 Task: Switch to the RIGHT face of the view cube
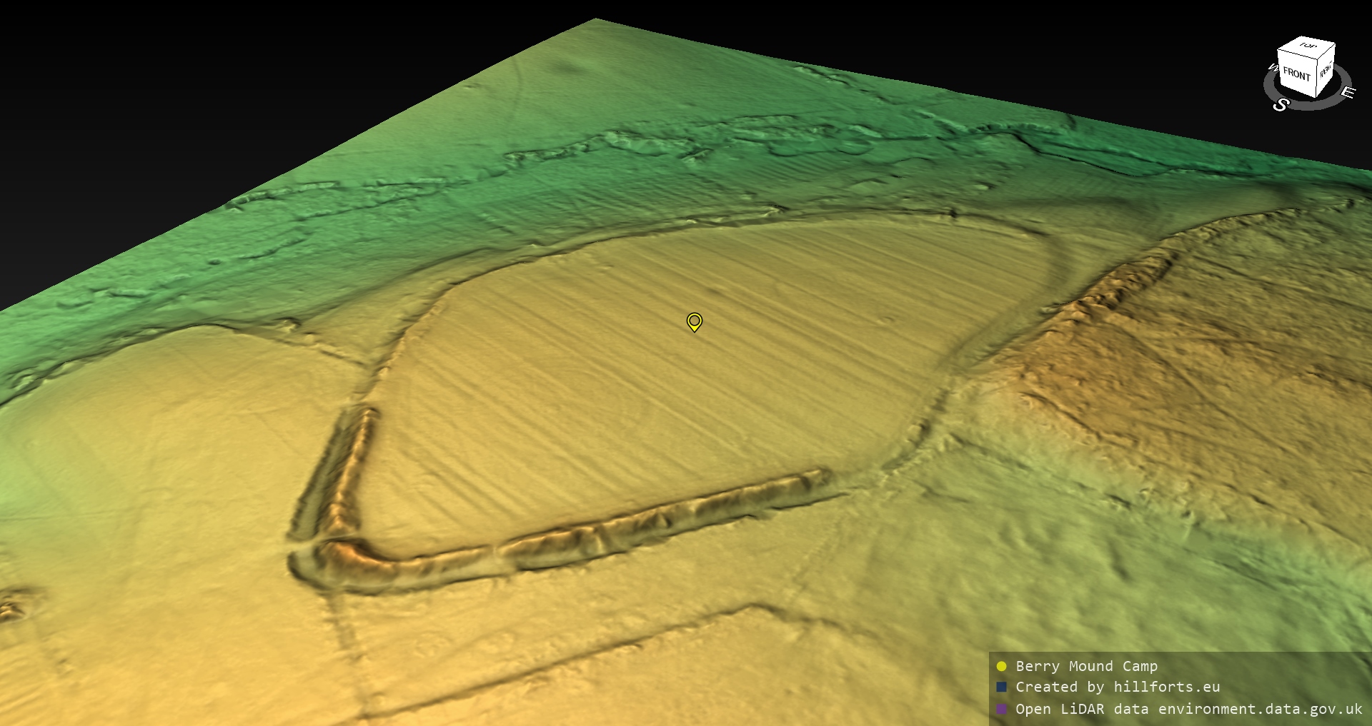1326,70
